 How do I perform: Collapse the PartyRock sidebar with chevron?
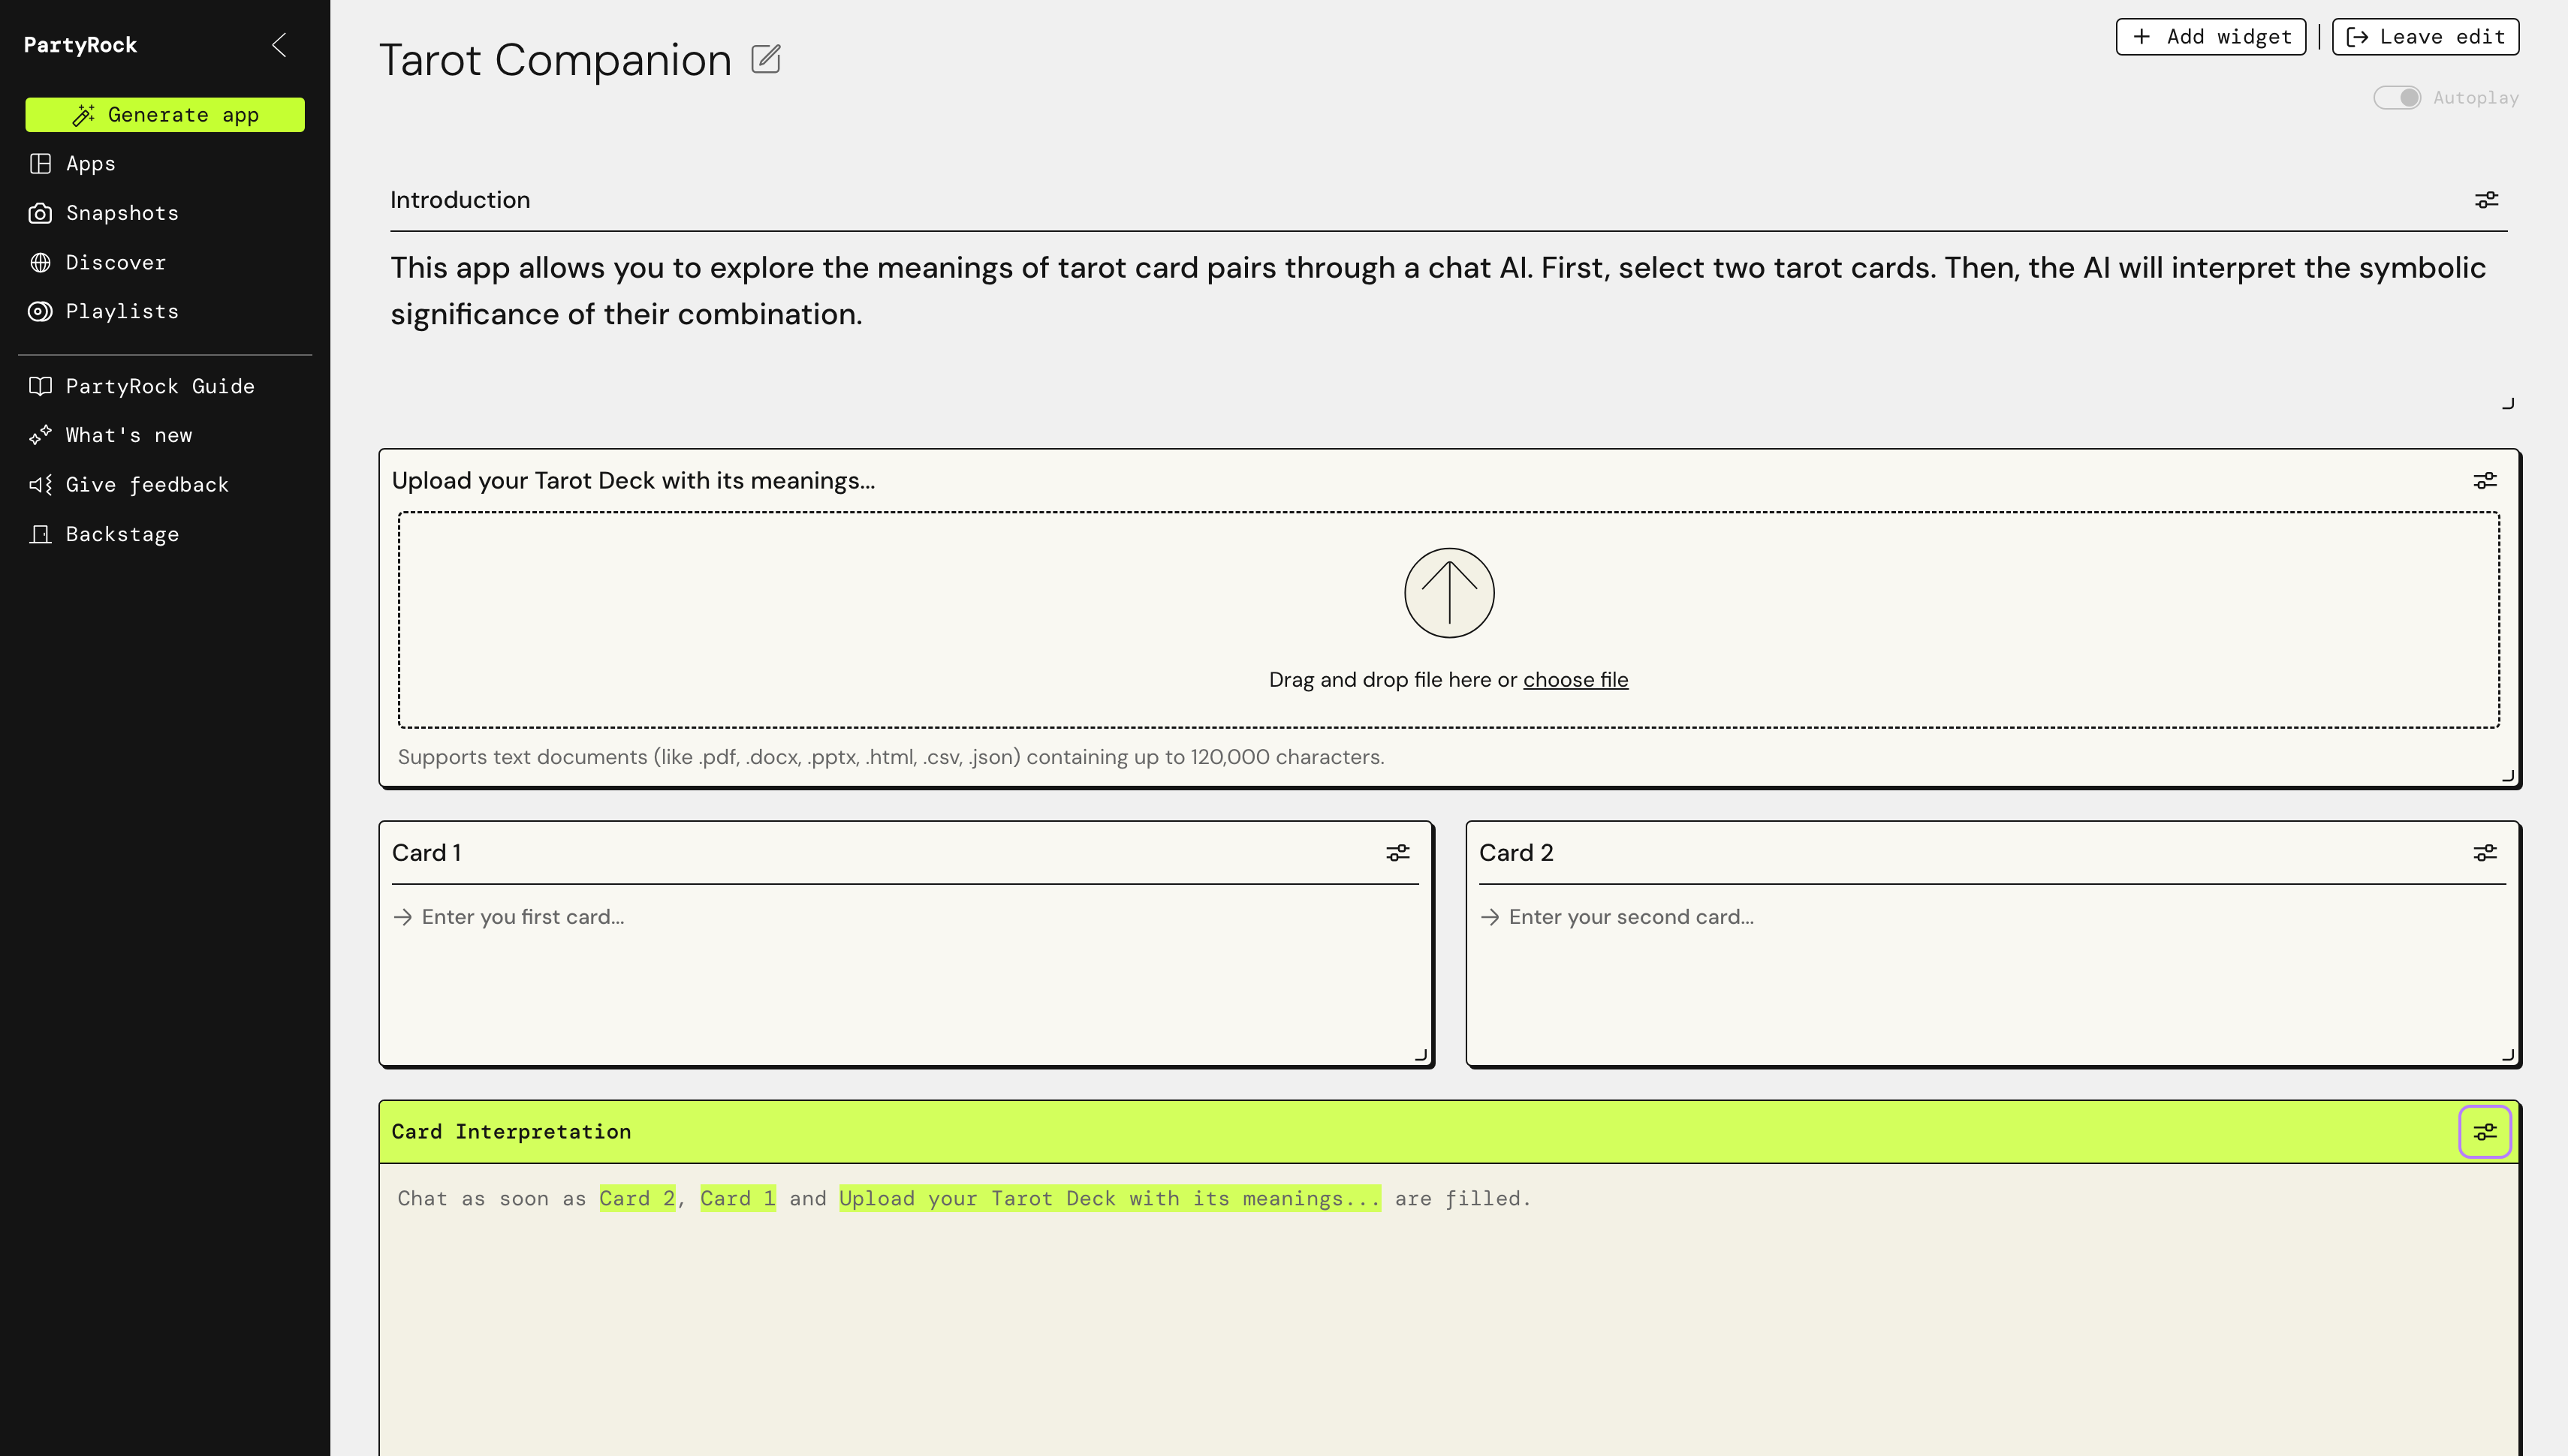279,45
